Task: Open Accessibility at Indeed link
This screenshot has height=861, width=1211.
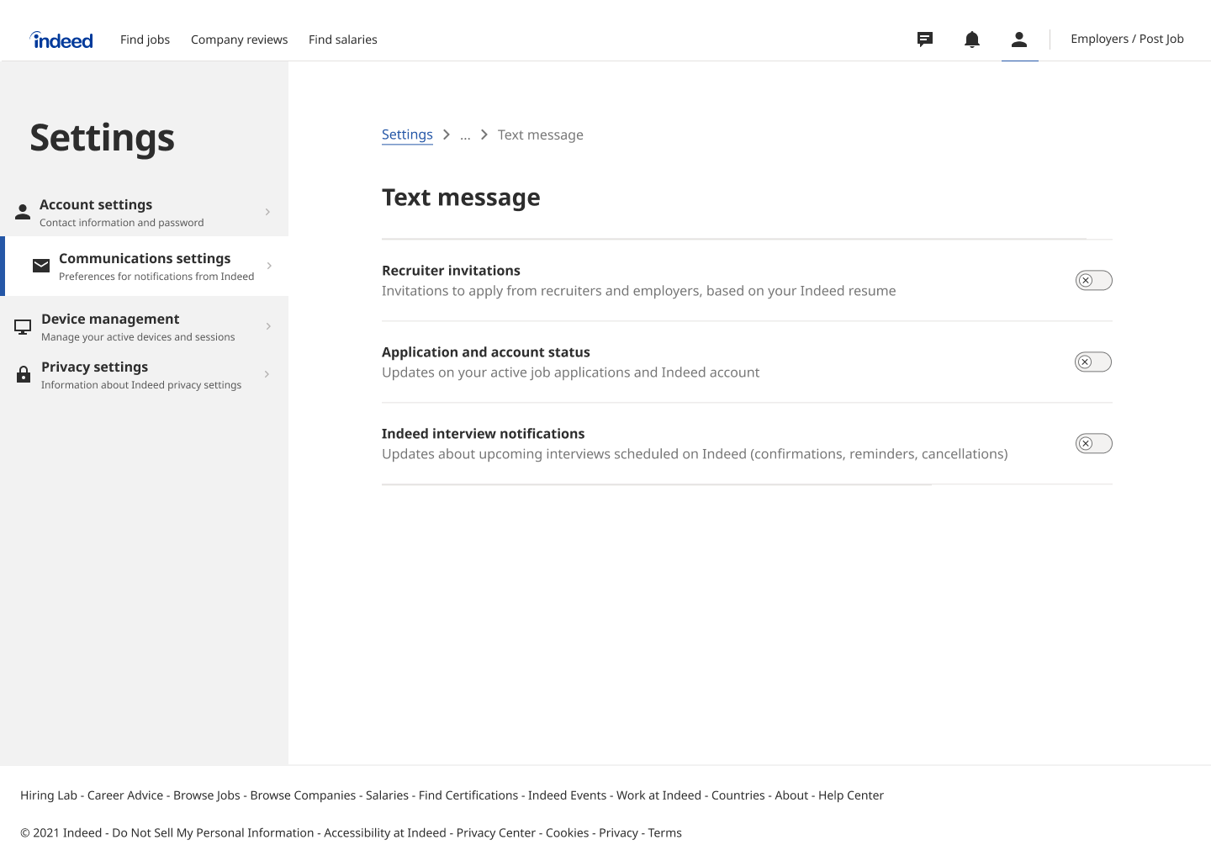Action: click(x=385, y=833)
